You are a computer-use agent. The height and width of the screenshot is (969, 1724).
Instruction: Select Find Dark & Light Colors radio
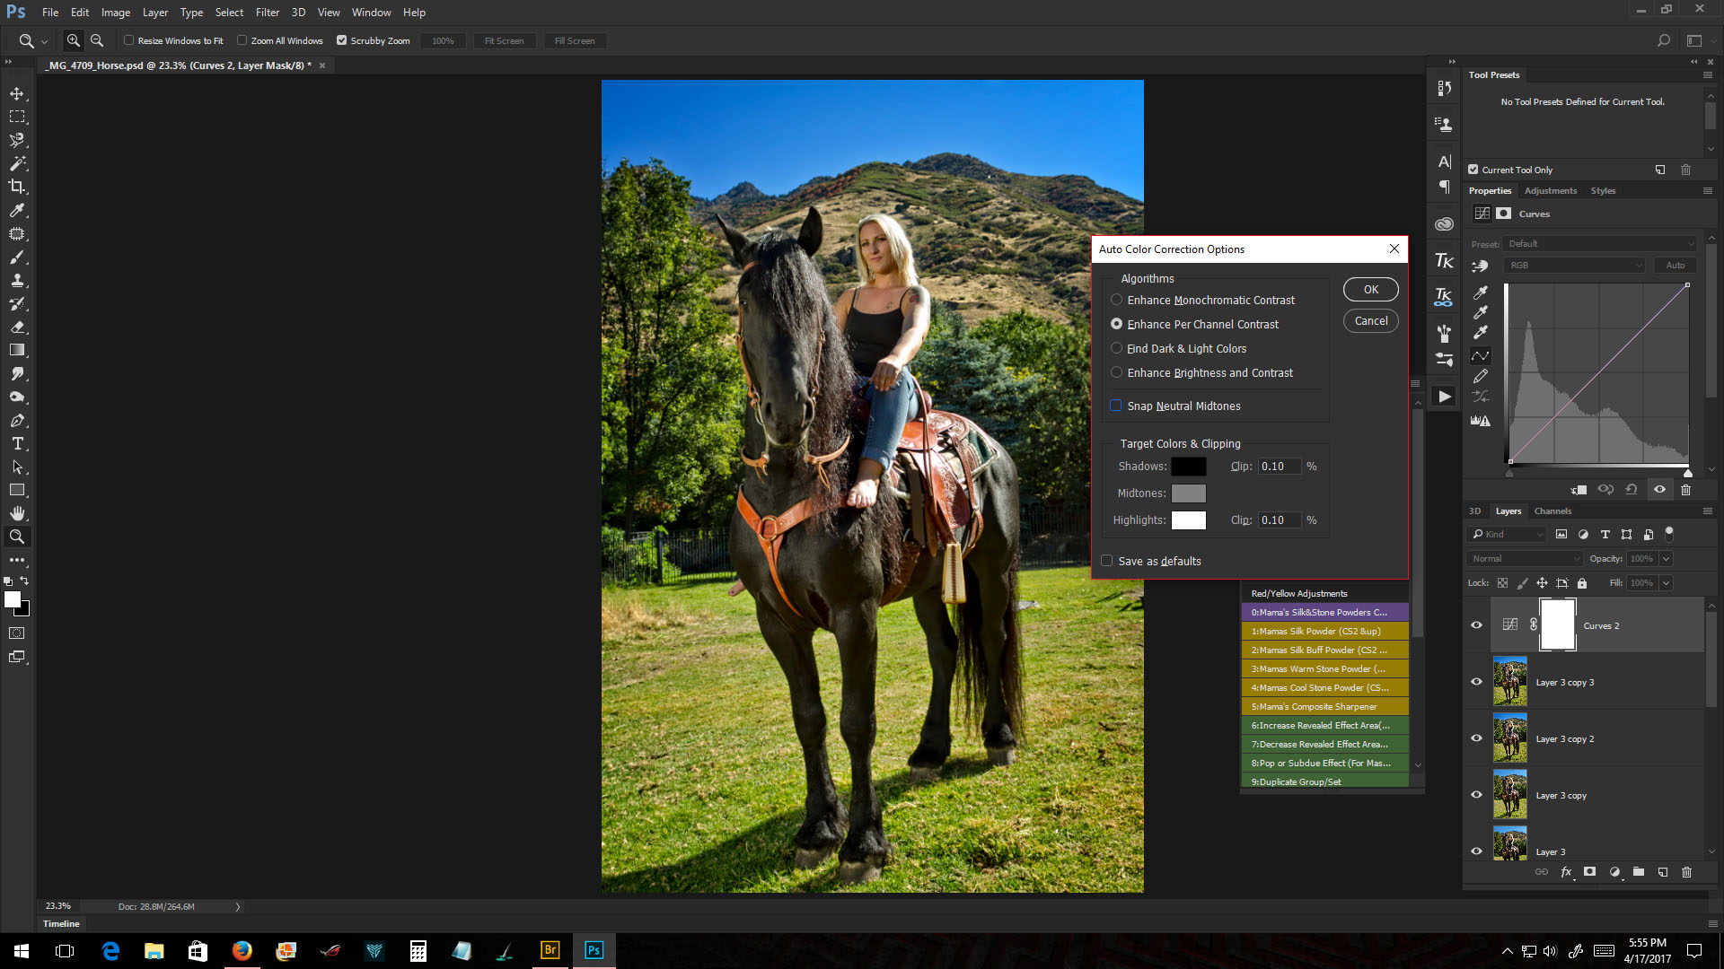tap(1116, 348)
